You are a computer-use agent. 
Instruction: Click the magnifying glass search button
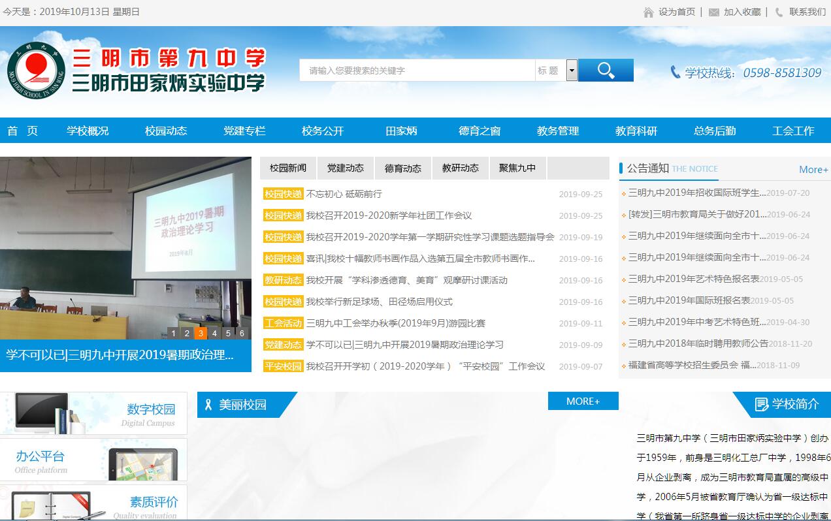pos(606,71)
